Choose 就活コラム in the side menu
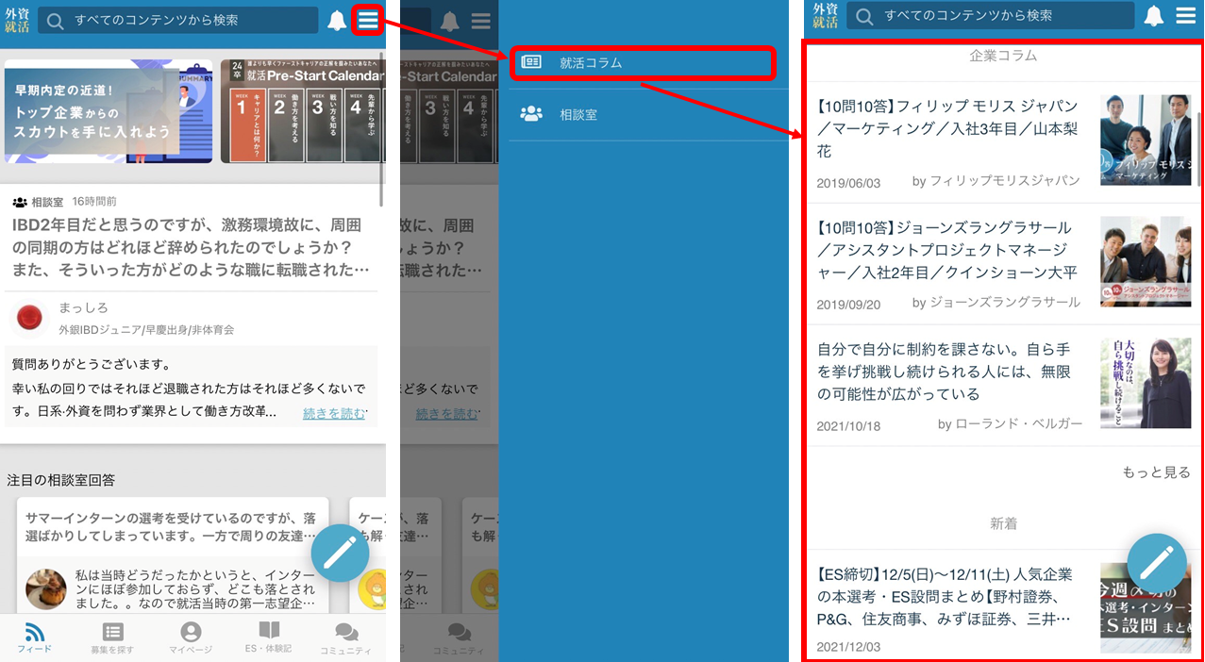This screenshot has width=1205, height=662. [x=642, y=63]
